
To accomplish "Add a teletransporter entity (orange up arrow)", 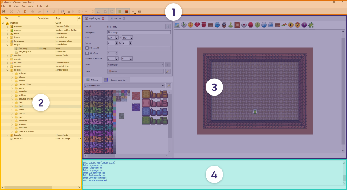I will click(x=190, y=25).
